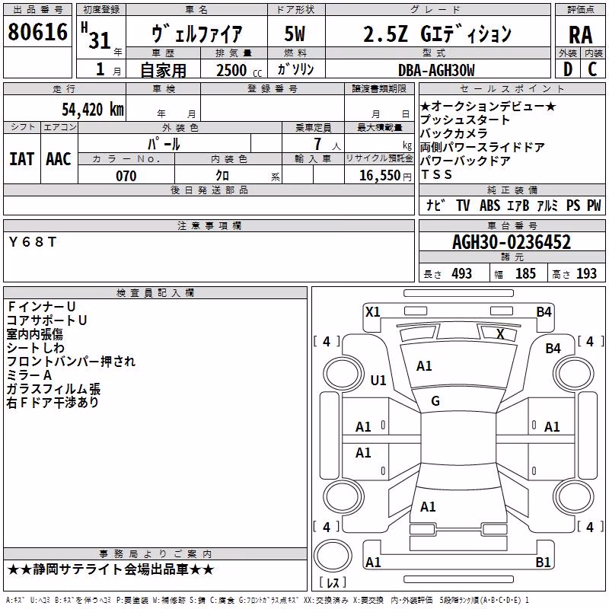Click the chassis number AGH30-0236452

(x=512, y=242)
